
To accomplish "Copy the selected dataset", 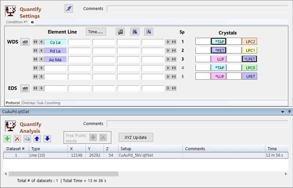I will (27, 139).
